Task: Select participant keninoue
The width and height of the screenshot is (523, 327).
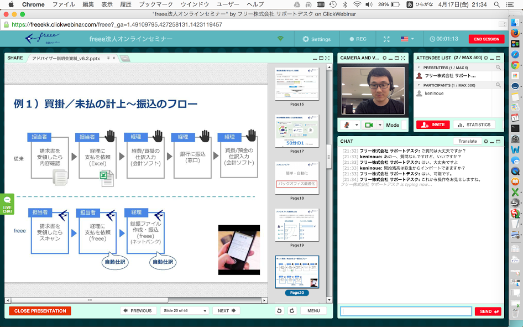Action: [x=434, y=94]
